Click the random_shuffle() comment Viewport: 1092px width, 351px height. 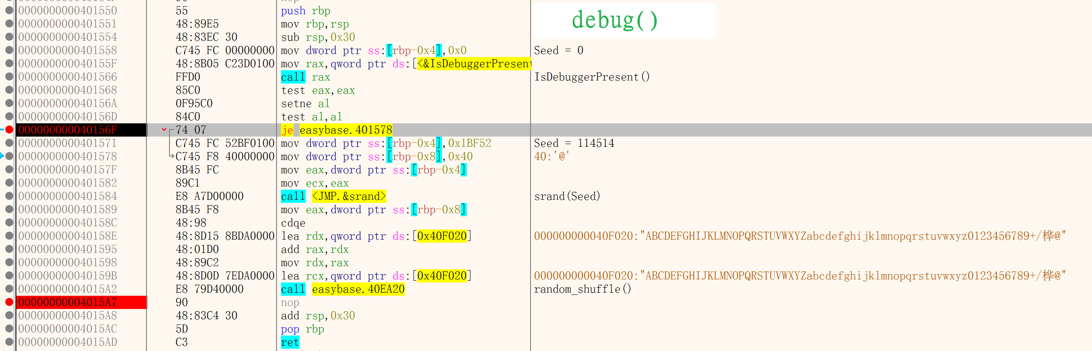(x=582, y=289)
